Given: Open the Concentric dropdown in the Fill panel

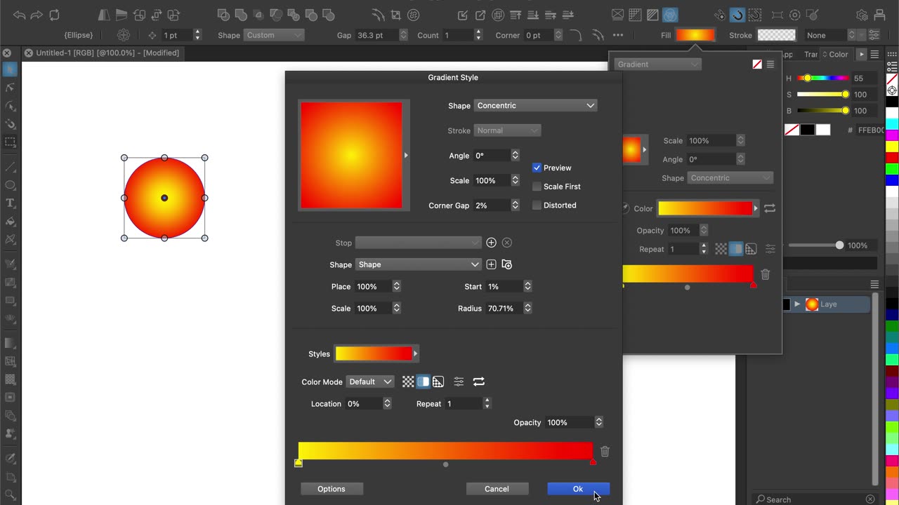Looking at the screenshot, I should [730, 178].
